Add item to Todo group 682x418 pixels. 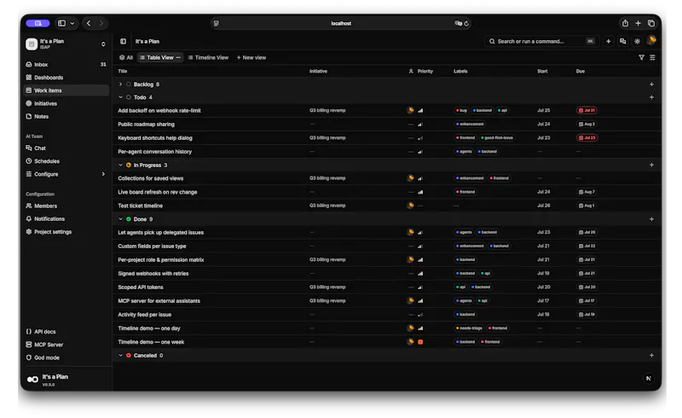click(x=651, y=97)
